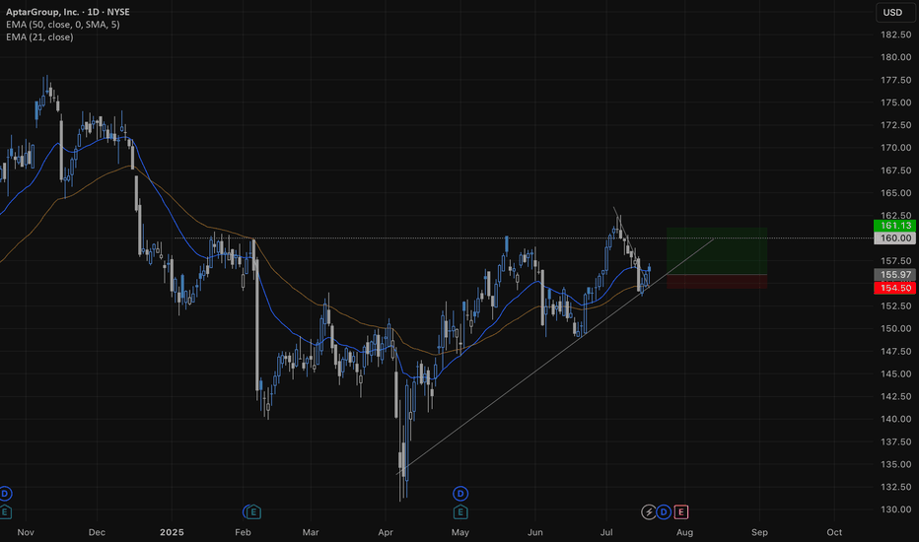Click the 182.50 price axis label
Image resolution: width=919 pixels, height=542 pixels.
pyautogui.click(x=896, y=34)
